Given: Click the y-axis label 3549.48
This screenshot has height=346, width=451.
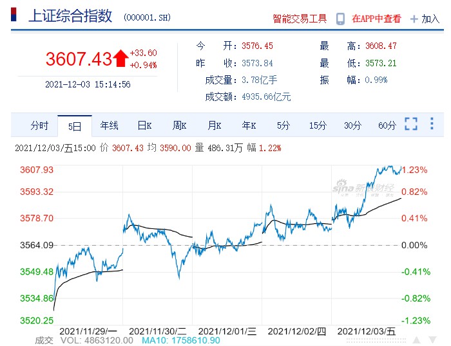Looking at the screenshot, I should (x=37, y=271).
